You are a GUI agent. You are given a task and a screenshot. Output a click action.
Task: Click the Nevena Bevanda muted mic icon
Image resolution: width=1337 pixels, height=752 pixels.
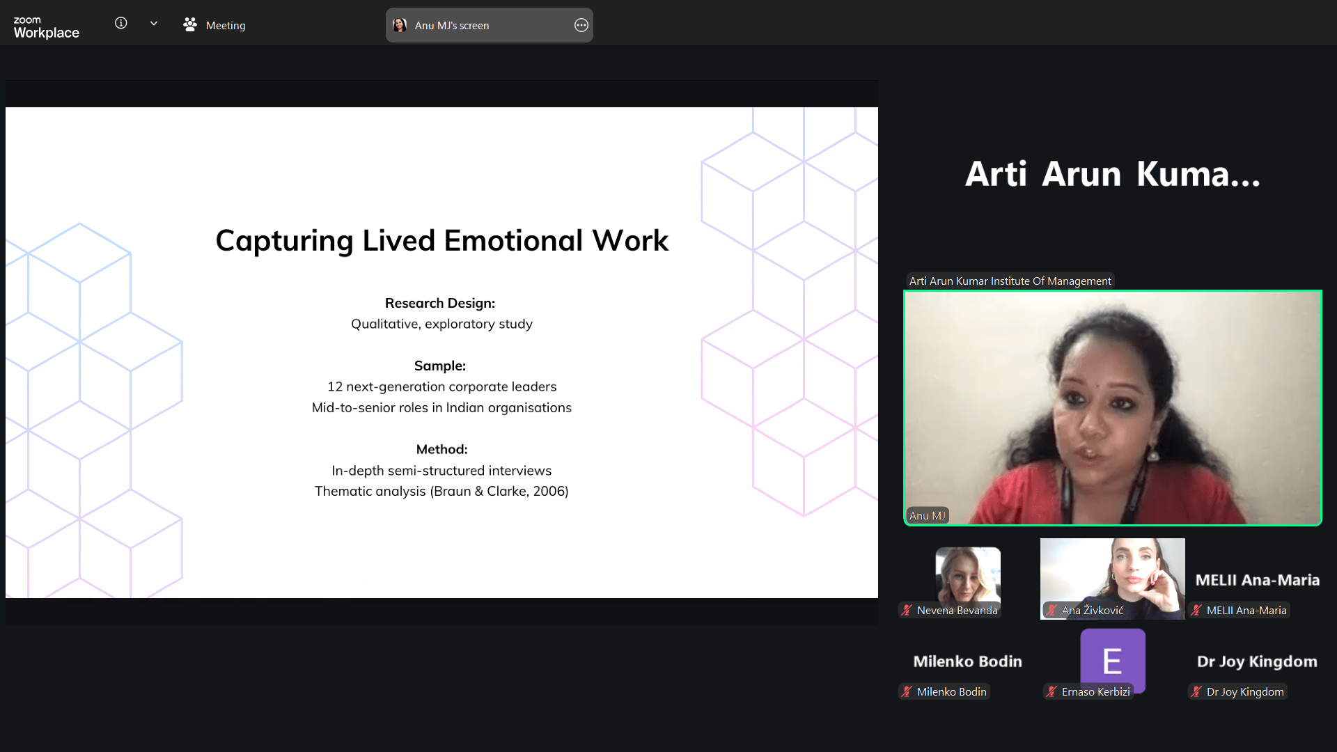coord(907,611)
